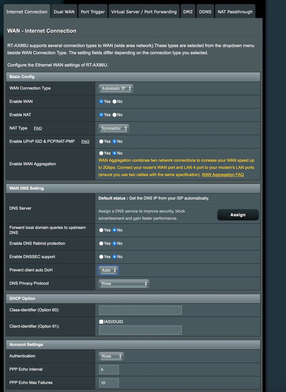Expand the Authentication dropdown
The height and width of the screenshot is (392, 286).
(x=111, y=356)
